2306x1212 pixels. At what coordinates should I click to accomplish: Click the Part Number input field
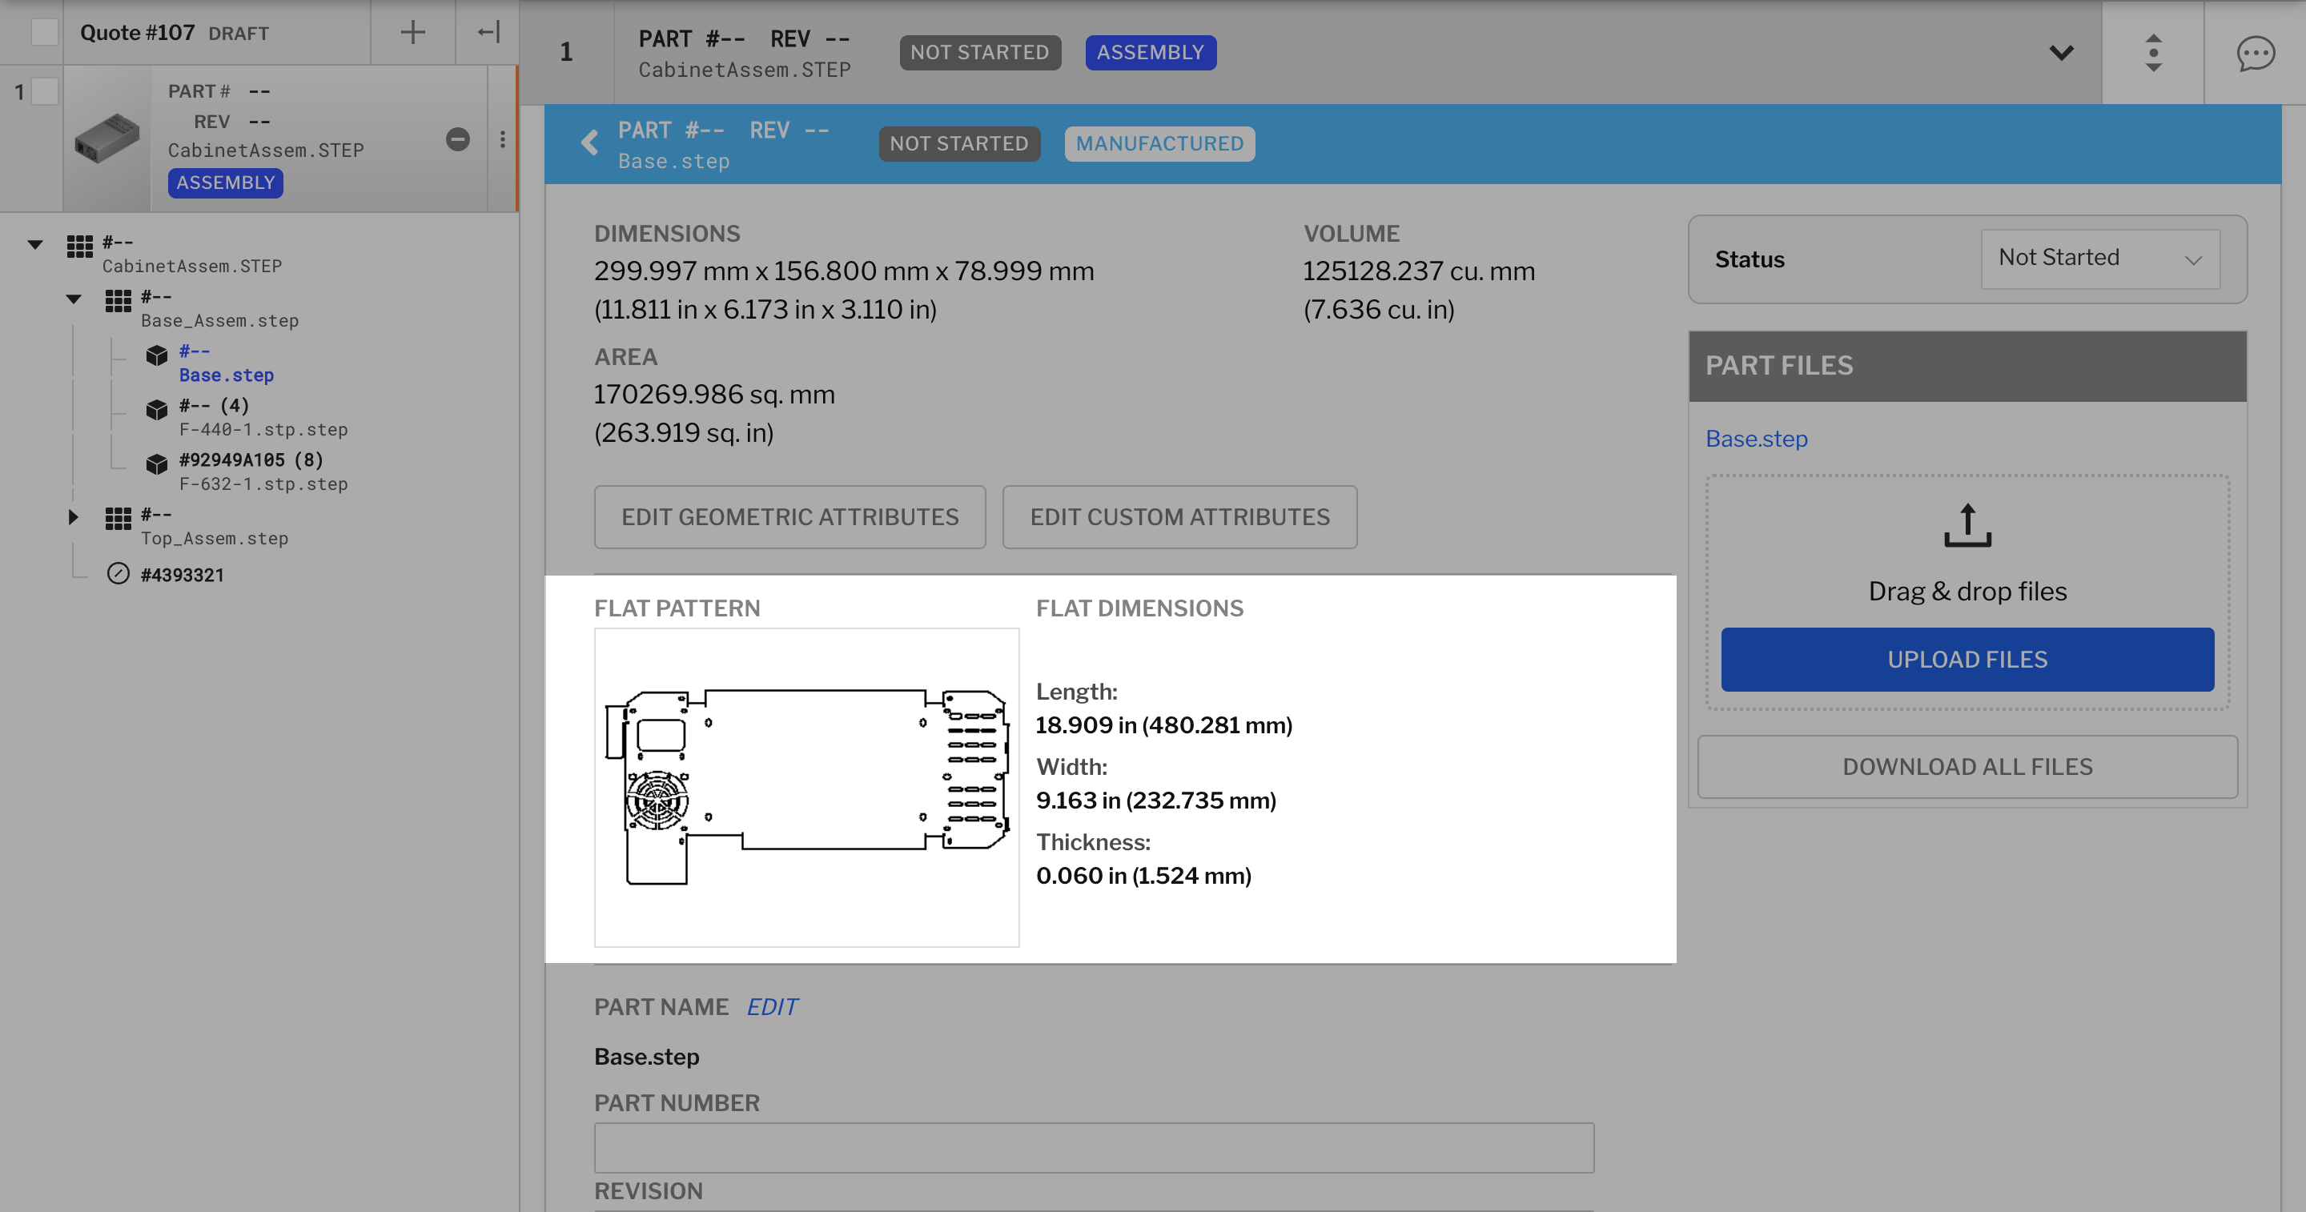(1093, 1149)
